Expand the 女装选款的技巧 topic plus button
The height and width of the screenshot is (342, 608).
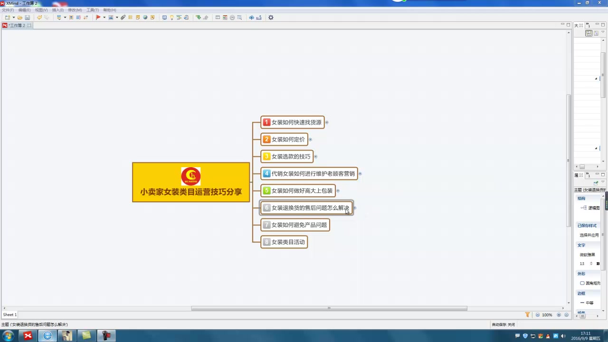[x=315, y=157]
